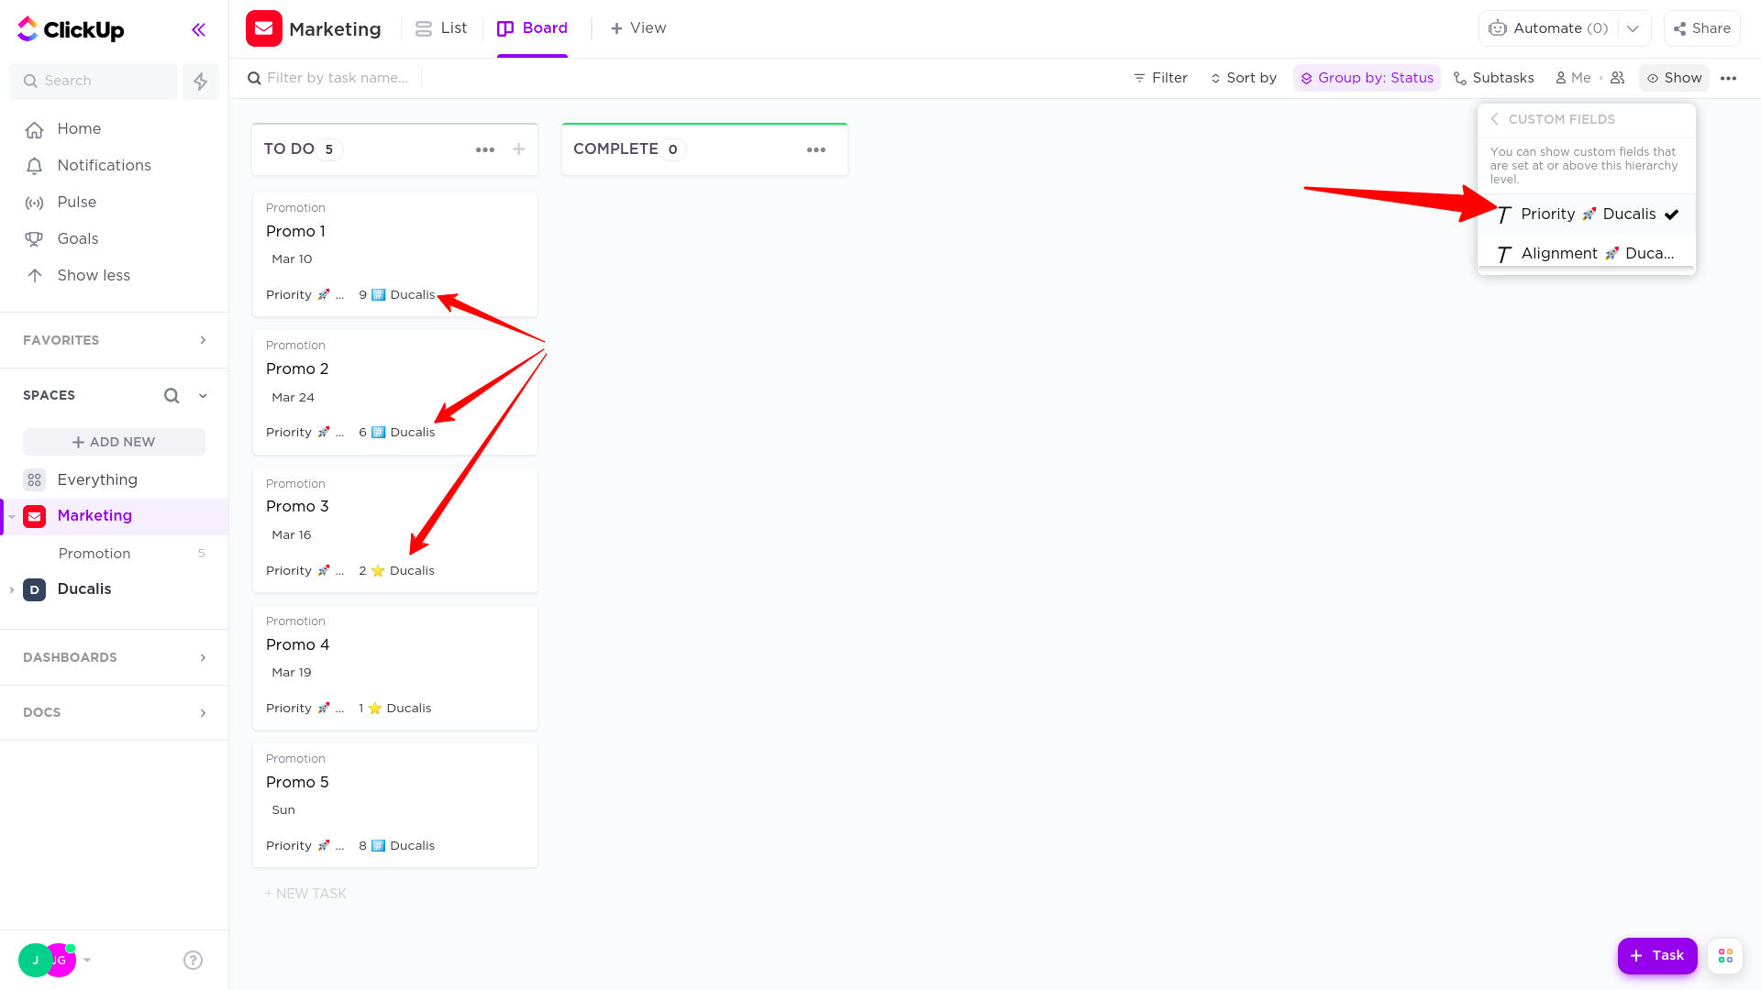The image size is (1761, 990).
Task: Open Promo 3 task card
Action: [395, 530]
